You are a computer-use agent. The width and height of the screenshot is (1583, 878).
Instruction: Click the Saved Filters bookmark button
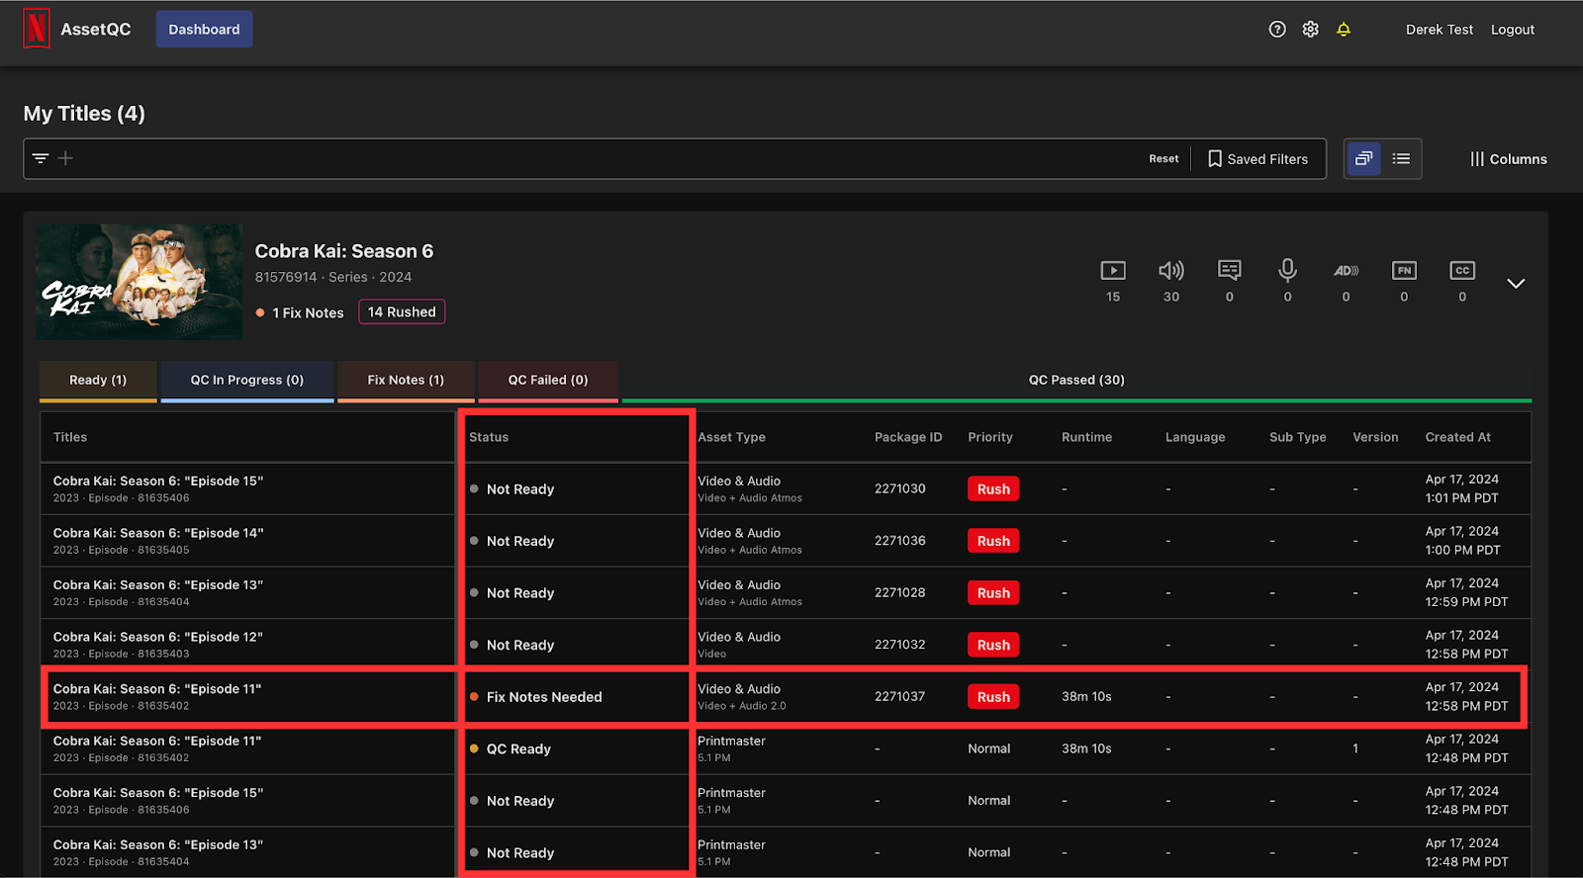point(1258,159)
